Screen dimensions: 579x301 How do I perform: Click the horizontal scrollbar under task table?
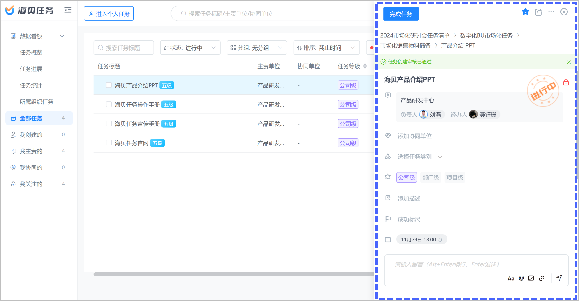point(234,274)
